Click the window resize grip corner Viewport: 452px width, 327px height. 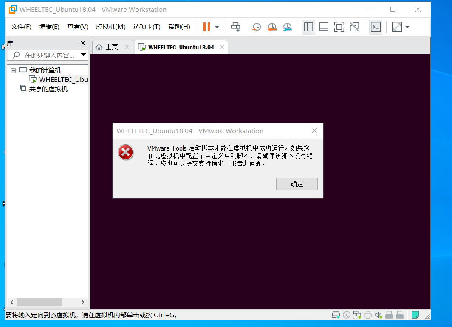click(x=427, y=317)
